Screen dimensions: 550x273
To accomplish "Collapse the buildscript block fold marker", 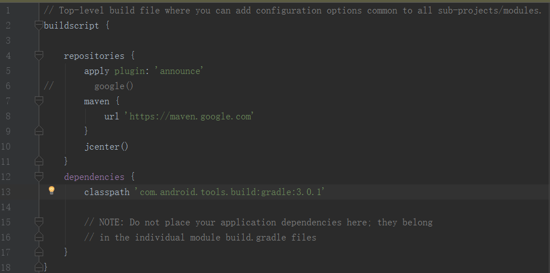I will coord(39,25).
